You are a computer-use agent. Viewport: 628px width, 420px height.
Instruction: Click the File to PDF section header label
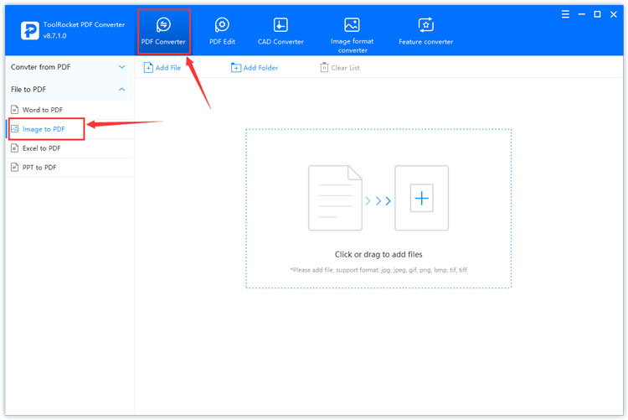click(x=28, y=90)
